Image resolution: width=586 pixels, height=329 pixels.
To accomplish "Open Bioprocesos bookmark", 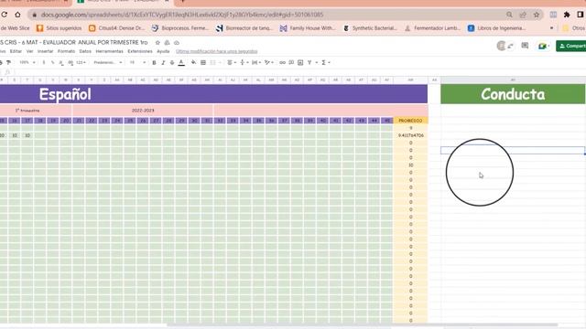I will click(x=180, y=28).
